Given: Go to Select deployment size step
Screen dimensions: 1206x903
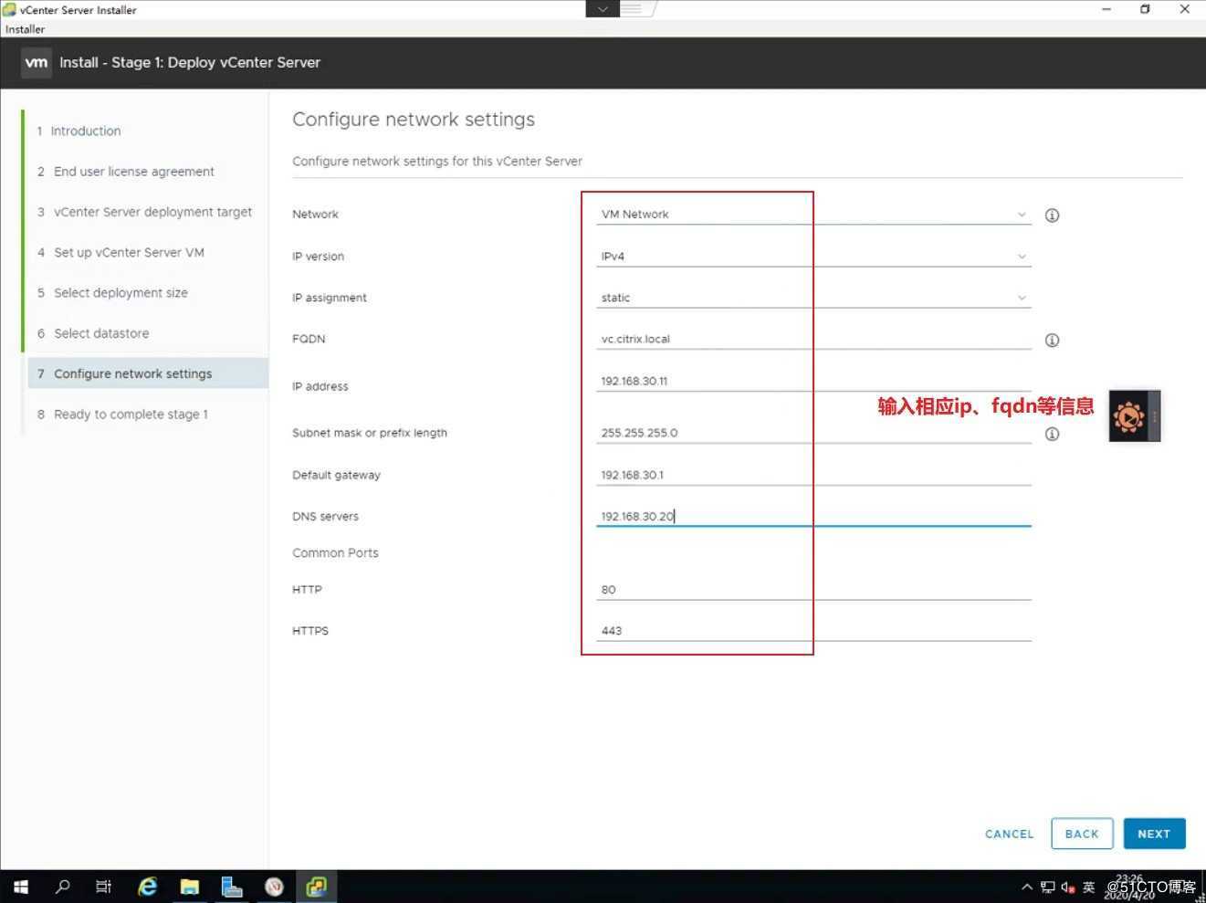Looking at the screenshot, I should point(121,293).
